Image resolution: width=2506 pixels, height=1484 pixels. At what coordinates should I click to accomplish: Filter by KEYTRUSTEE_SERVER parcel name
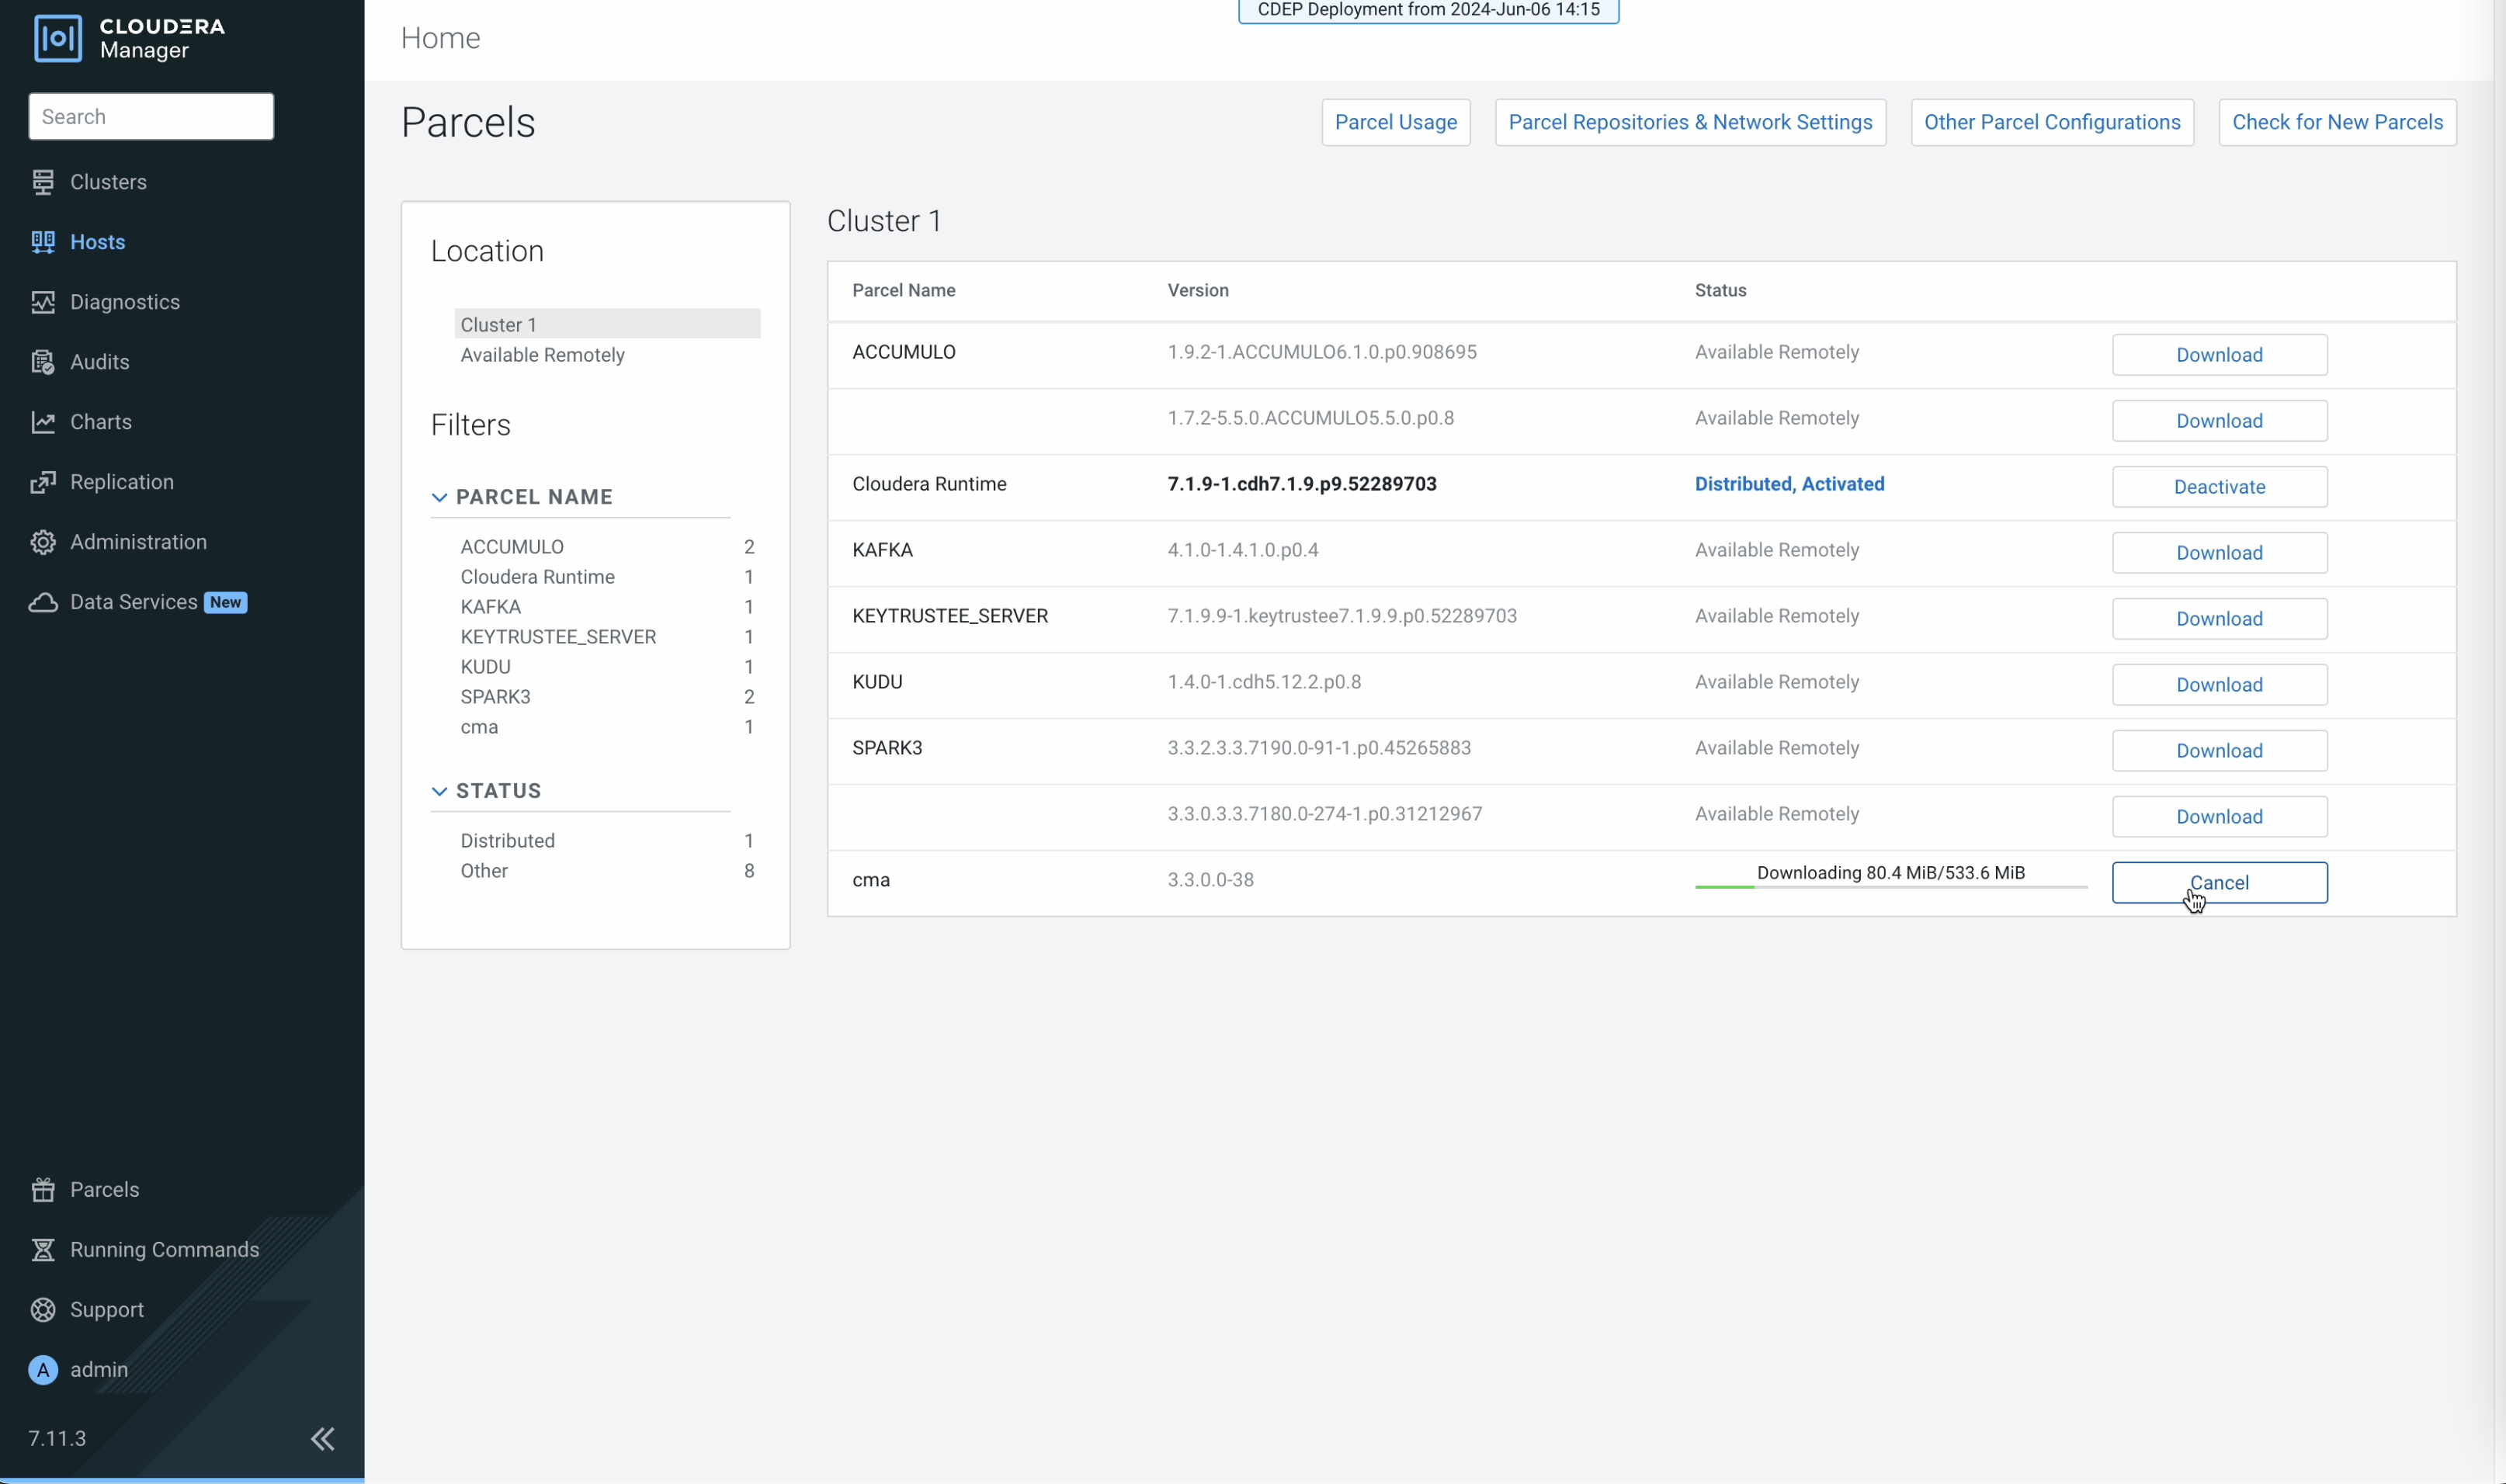(x=558, y=637)
